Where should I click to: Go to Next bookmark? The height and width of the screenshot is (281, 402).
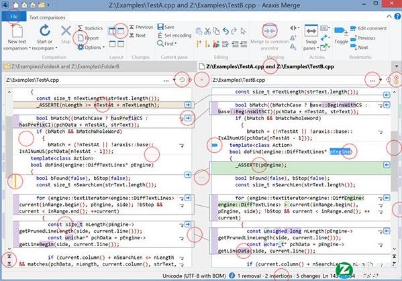pyautogui.click(x=359, y=48)
